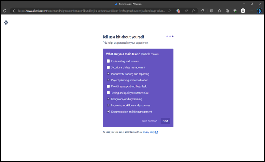Click the What are your main tasks question text

123,54
